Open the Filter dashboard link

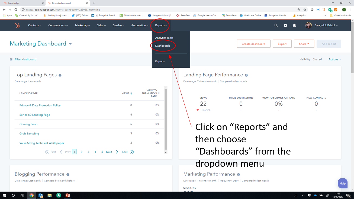point(23,59)
